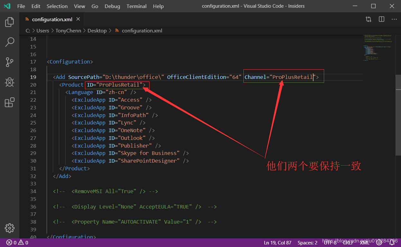Change indentation via Spaces: 2
This screenshot has width=401, height=247.
(307, 243)
